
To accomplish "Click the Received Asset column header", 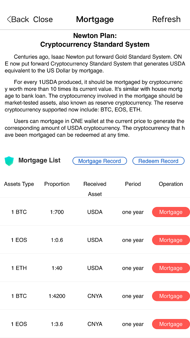I will tap(95, 189).
